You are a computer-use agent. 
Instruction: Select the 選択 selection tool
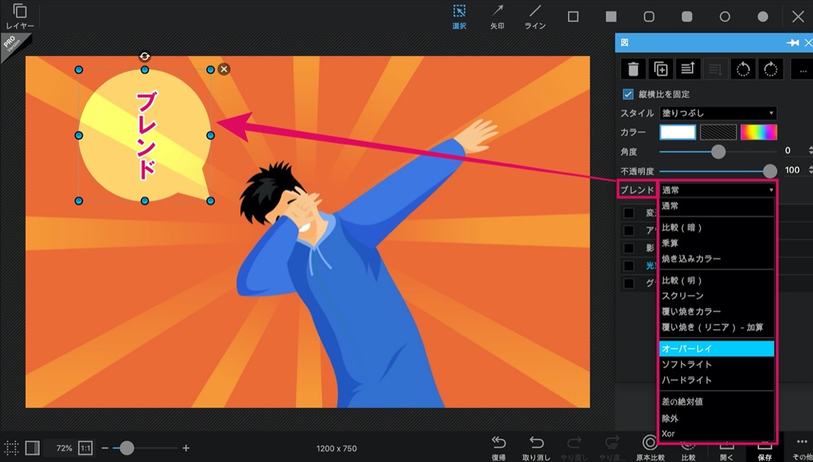[459, 17]
